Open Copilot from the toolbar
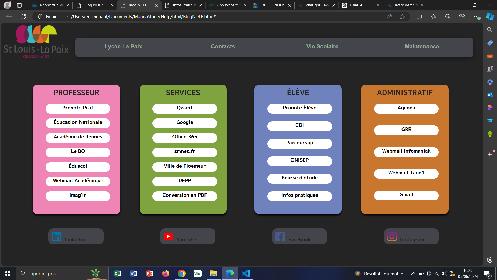Screen dimensions: 497x280 click(x=490, y=16)
